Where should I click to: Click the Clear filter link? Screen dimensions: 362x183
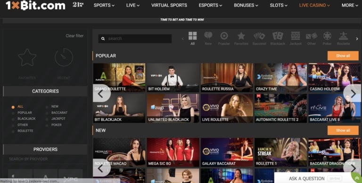click(x=74, y=36)
